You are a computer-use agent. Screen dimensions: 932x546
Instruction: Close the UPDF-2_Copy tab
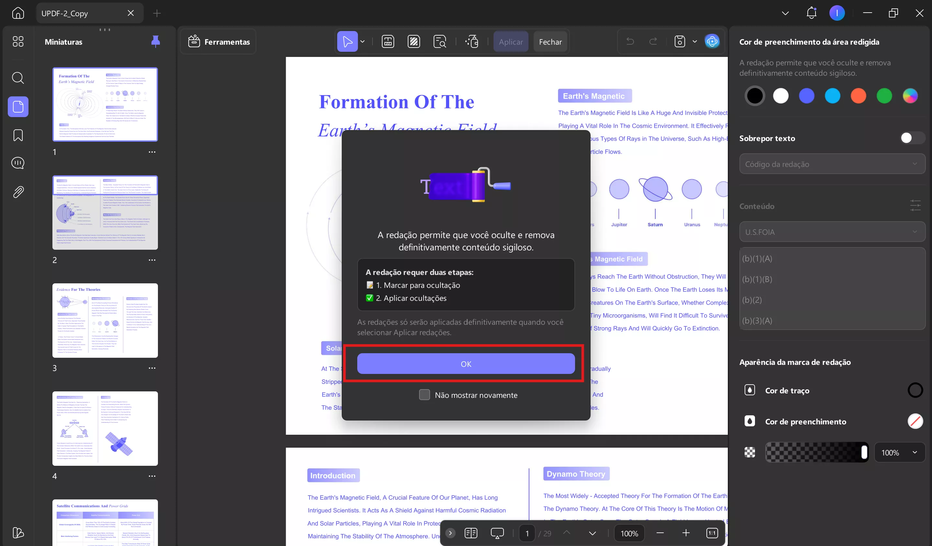pyautogui.click(x=130, y=13)
